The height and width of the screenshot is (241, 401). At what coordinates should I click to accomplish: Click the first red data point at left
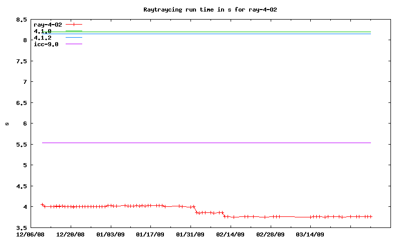42,204
